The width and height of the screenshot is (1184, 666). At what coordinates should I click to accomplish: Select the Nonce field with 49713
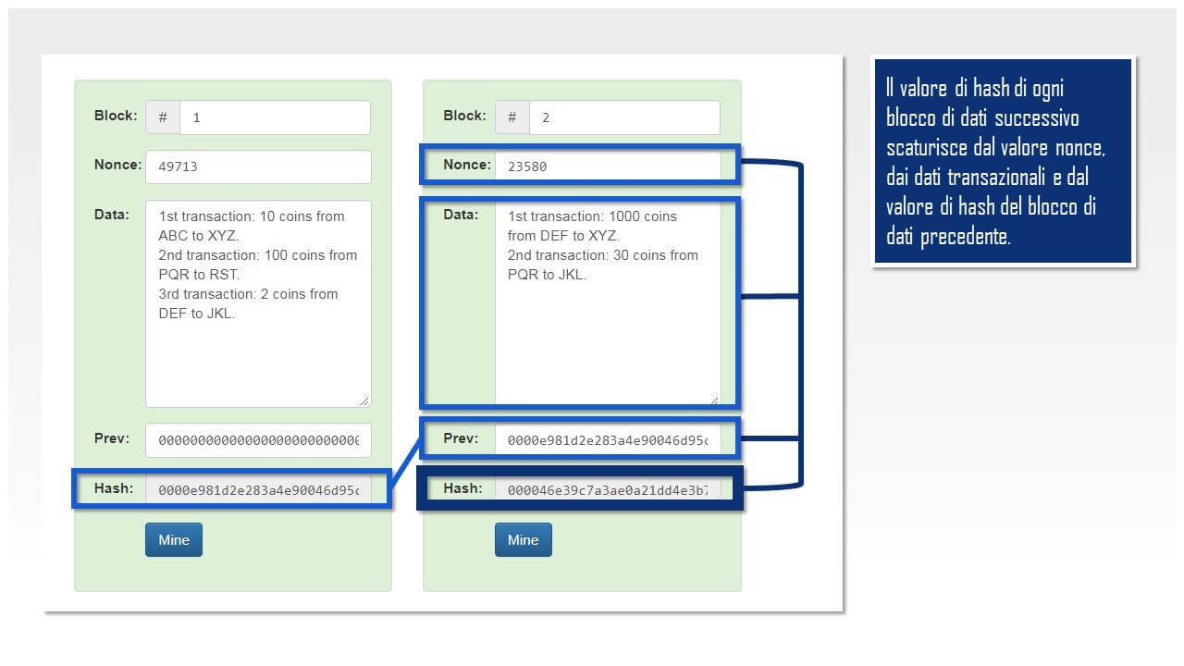[x=258, y=166]
